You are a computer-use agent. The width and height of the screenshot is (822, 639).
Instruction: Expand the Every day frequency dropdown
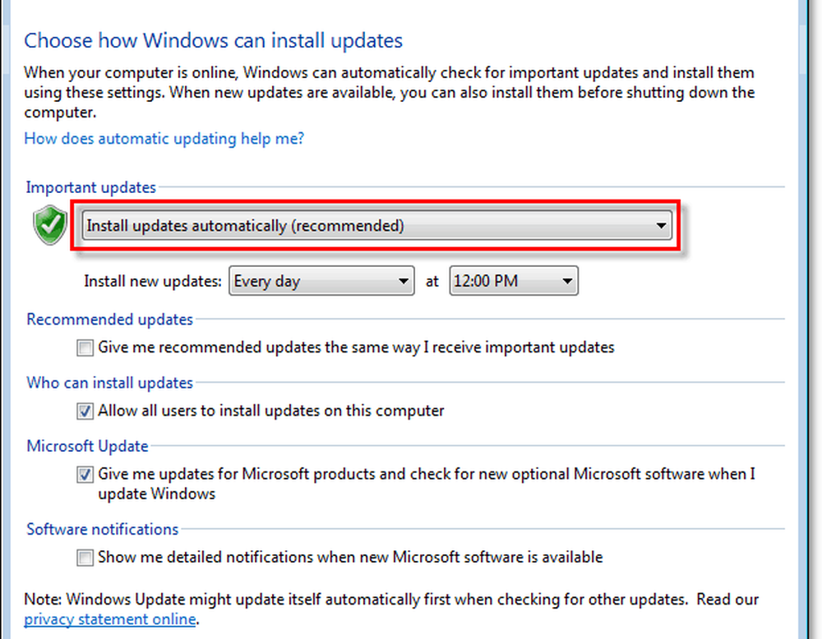(x=321, y=282)
